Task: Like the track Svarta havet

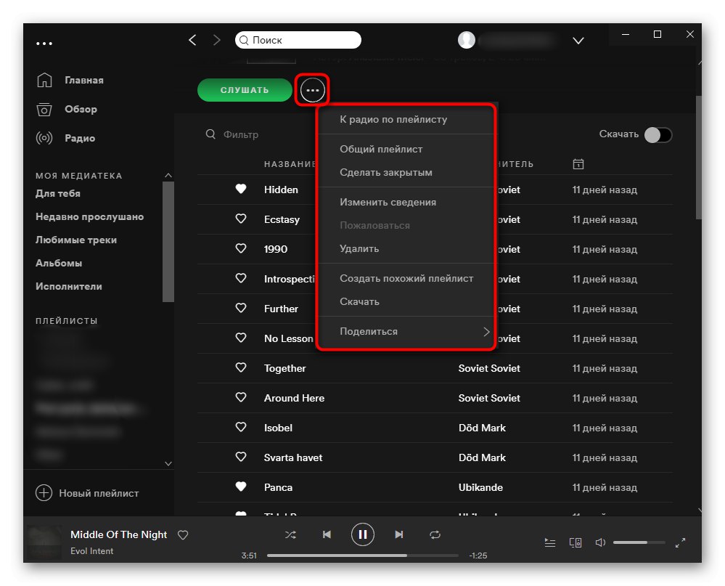Action: 241,457
